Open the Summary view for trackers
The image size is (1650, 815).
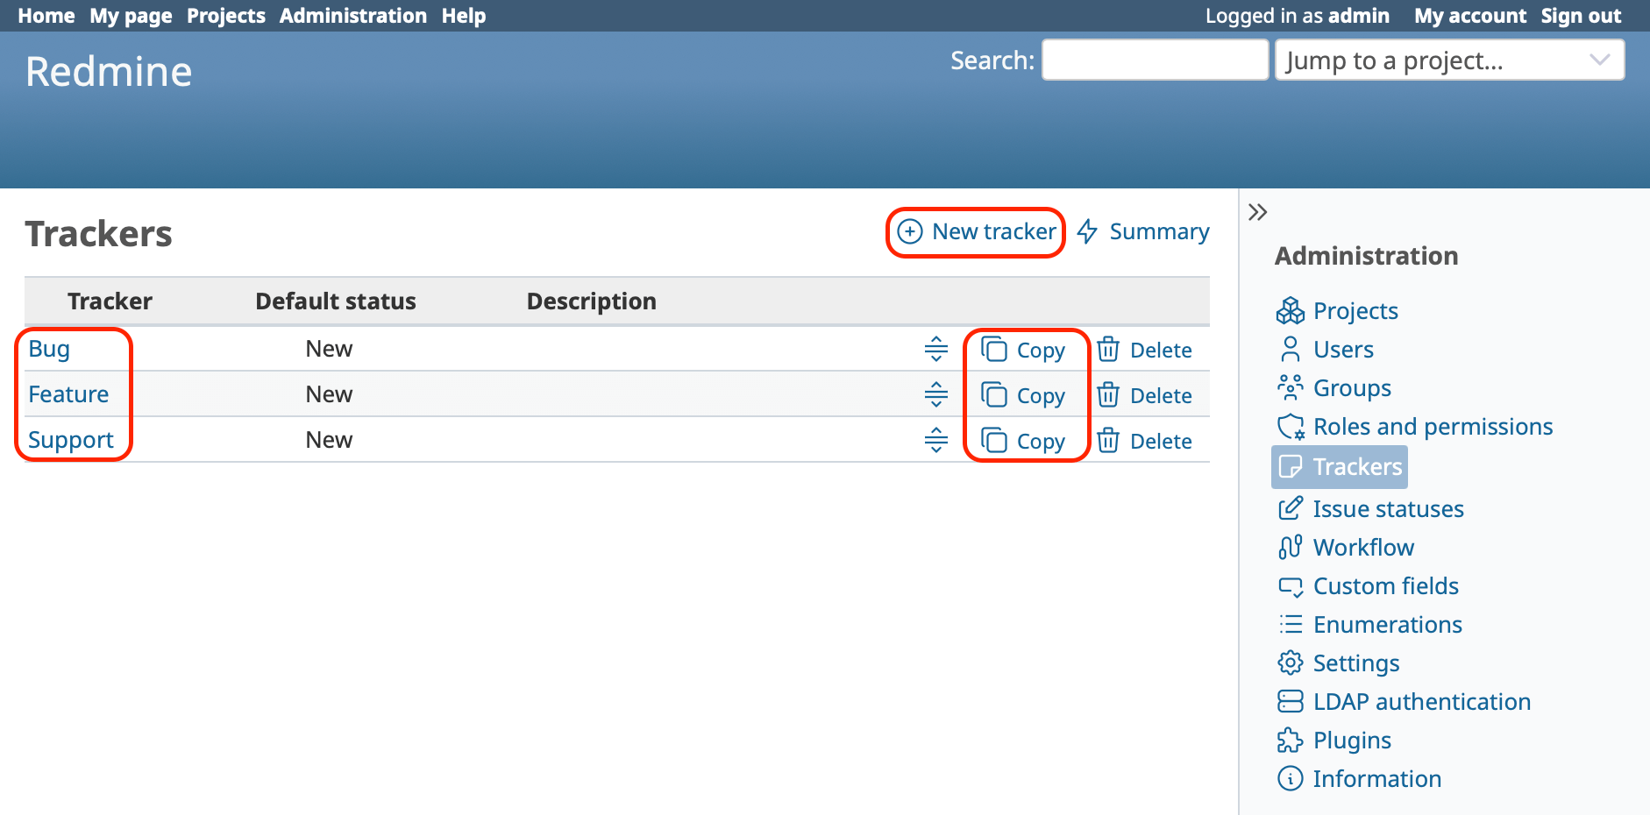point(1141,231)
